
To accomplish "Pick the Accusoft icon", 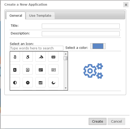I will pos(41,57).
